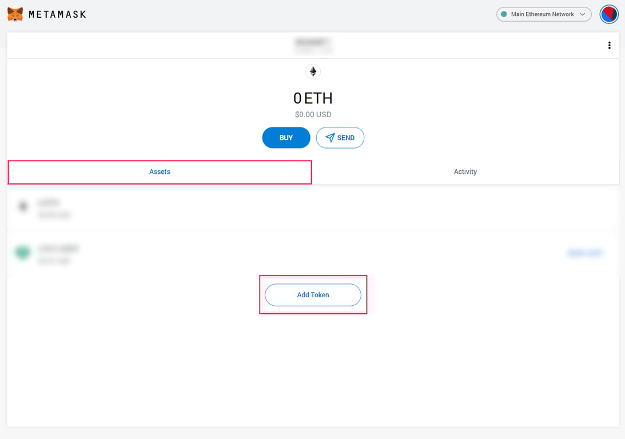This screenshot has height=439, width=625.
Task: Click the green network status dot
Action: [x=504, y=14]
